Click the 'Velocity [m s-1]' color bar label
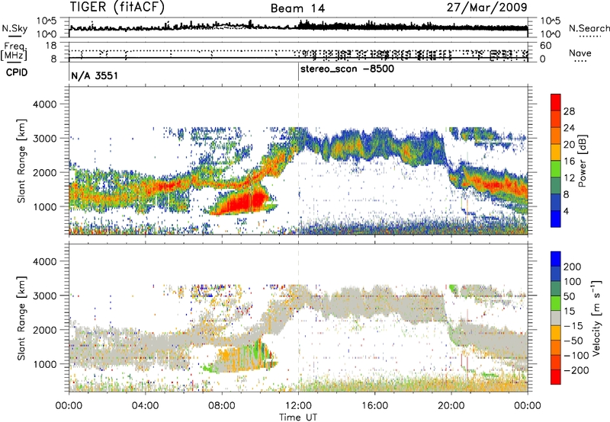 (x=596, y=318)
